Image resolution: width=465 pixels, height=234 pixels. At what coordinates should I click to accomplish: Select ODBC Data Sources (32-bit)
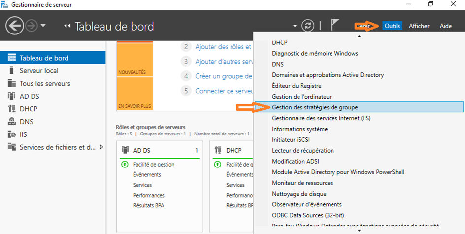click(358, 215)
